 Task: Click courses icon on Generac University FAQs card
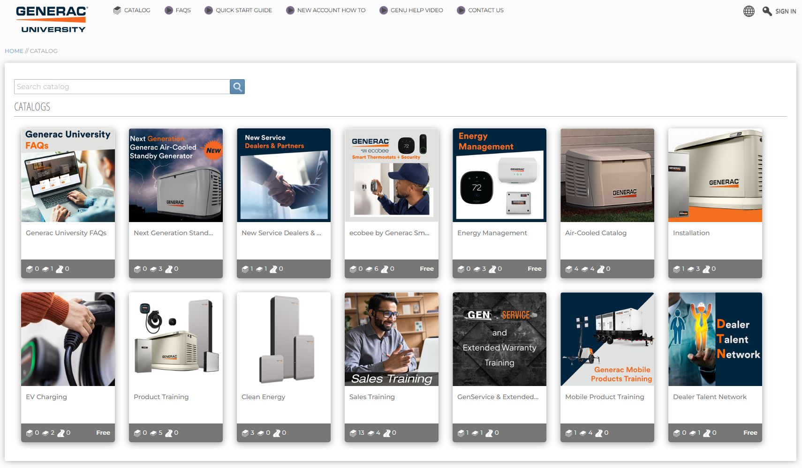click(x=30, y=269)
